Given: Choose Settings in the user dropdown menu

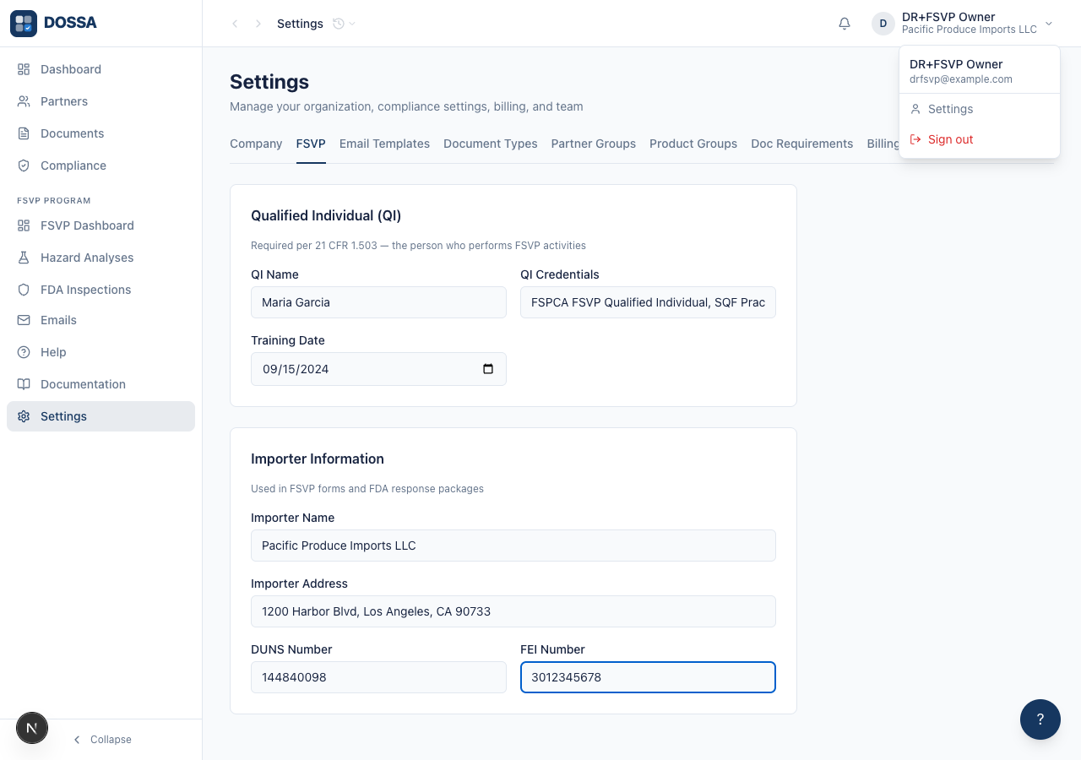Looking at the screenshot, I should [x=980, y=109].
